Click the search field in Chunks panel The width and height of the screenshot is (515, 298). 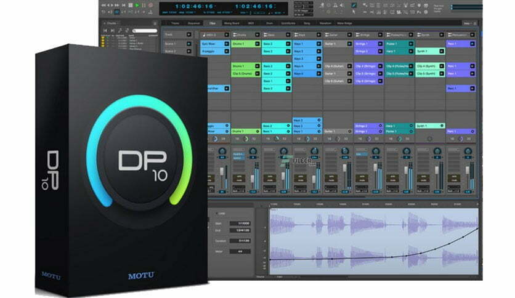[145, 31]
